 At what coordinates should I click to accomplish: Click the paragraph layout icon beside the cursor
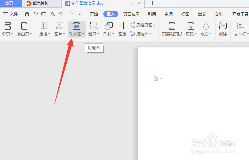[156, 79]
